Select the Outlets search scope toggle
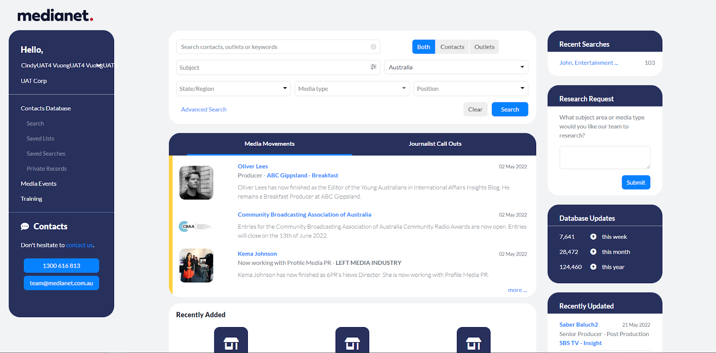This screenshot has width=716, height=353. 484,47
